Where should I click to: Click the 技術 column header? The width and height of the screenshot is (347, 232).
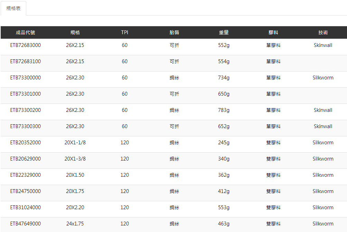pyautogui.click(x=323, y=32)
